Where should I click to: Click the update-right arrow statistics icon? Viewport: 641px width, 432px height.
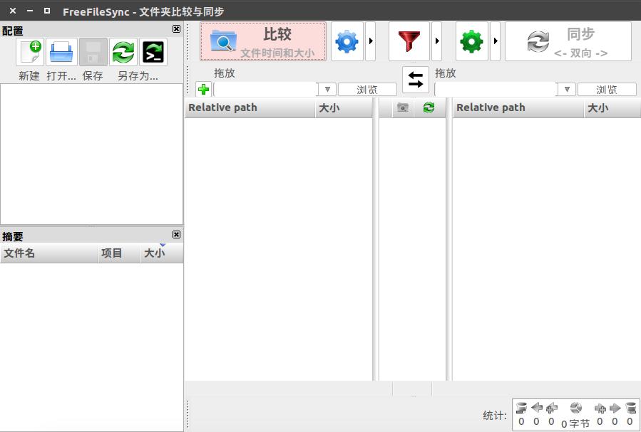pos(615,408)
